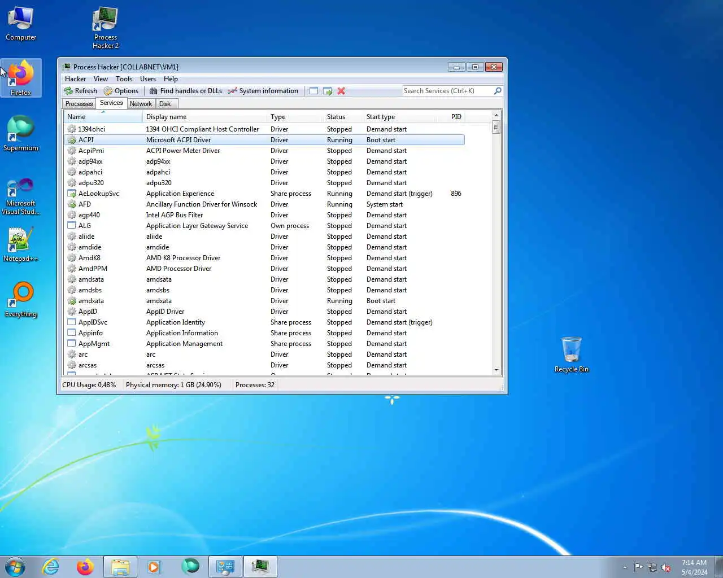This screenshot has height=578, width=723.
Task: Open the Process Hacker 2 desktop shortcut
Action: tap(106, 28)
